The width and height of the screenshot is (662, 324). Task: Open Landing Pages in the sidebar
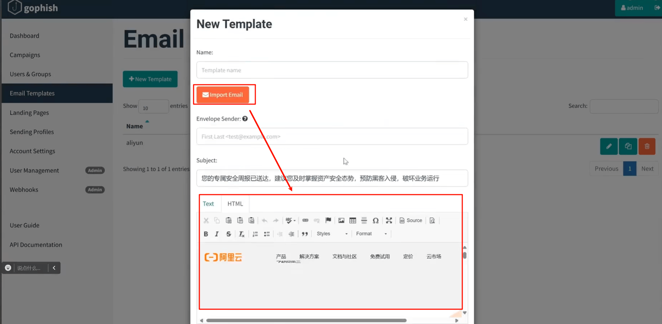tap(29, 113)
